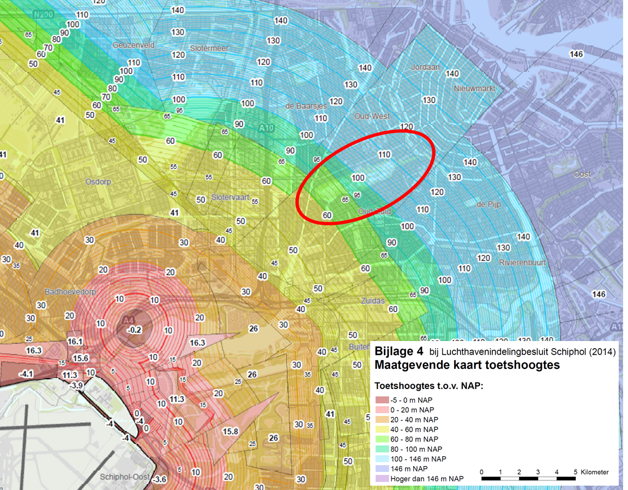Click the Osdorp neighbourhood label
628x490 pixels.
pos(98,182)
